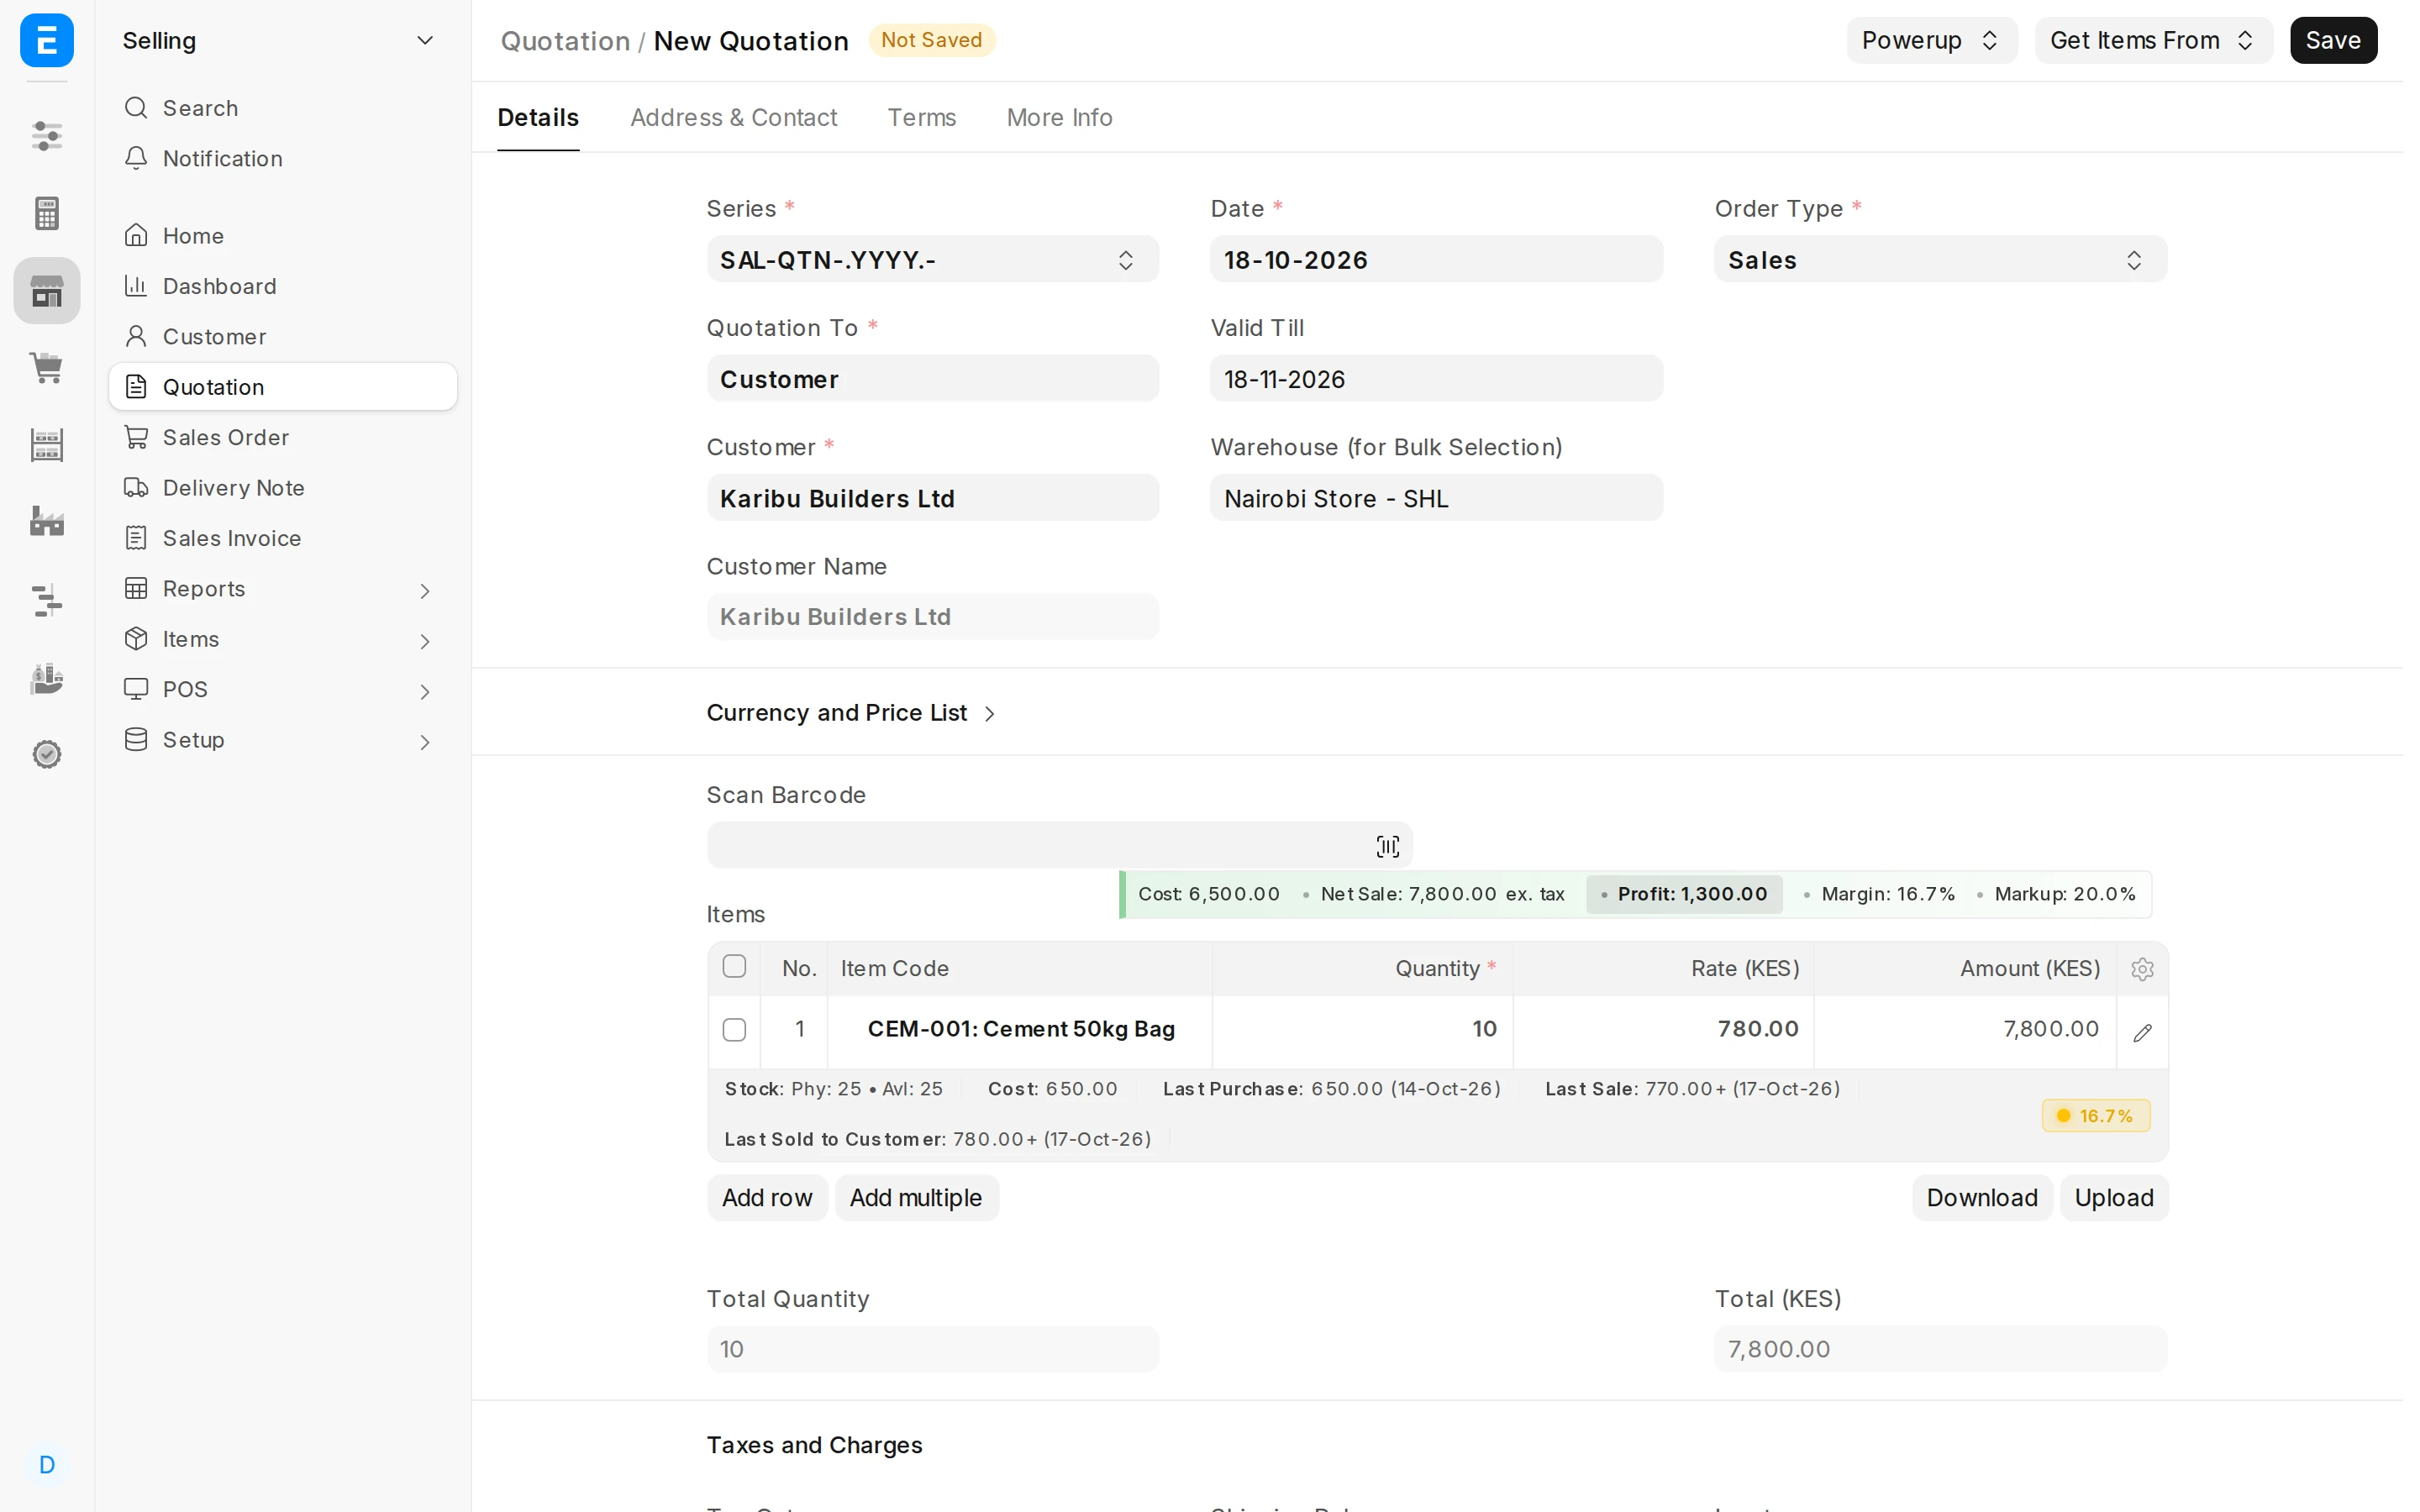Open the Selling storefront icon in rail
This screenshot has height=1512, width=2420.
(x=47, y=290)
